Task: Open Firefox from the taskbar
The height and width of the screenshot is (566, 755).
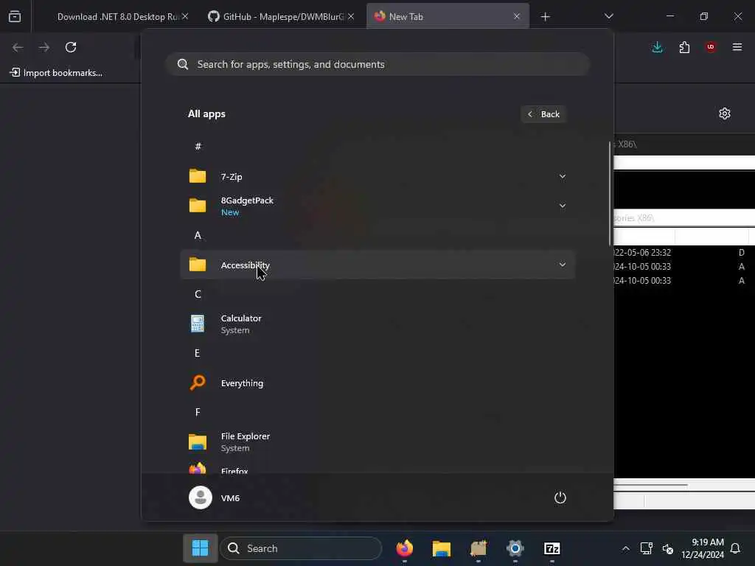Action: point(405,548)
